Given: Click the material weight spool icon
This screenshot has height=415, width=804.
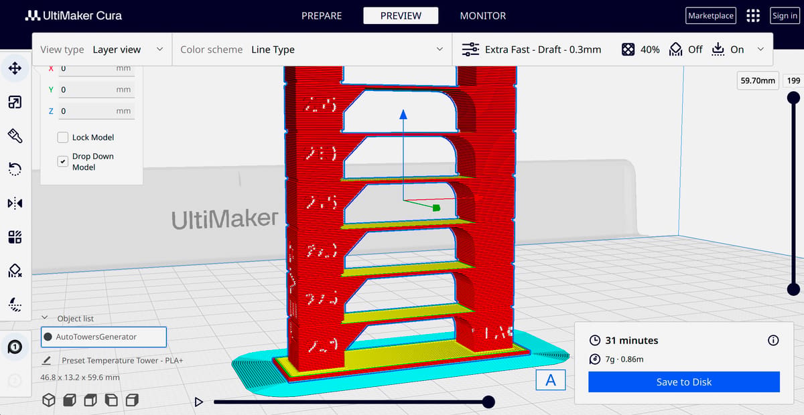Looking at the screenshot, I should pyautogui.click(x=595, y=359).
